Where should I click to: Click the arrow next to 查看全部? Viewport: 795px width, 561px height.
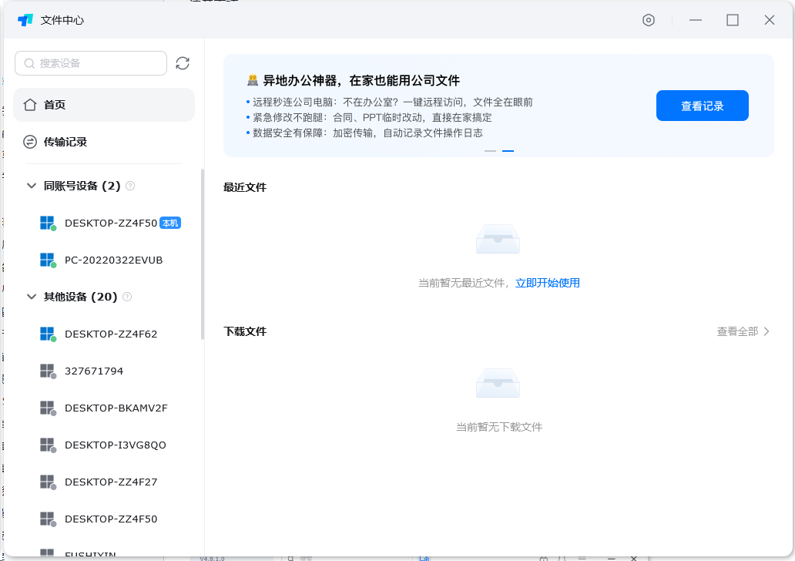click(766, 331)
